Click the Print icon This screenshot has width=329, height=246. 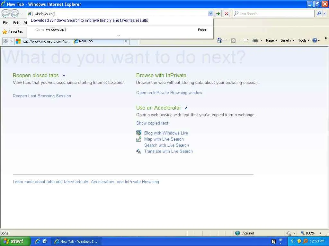coord(255,40)
